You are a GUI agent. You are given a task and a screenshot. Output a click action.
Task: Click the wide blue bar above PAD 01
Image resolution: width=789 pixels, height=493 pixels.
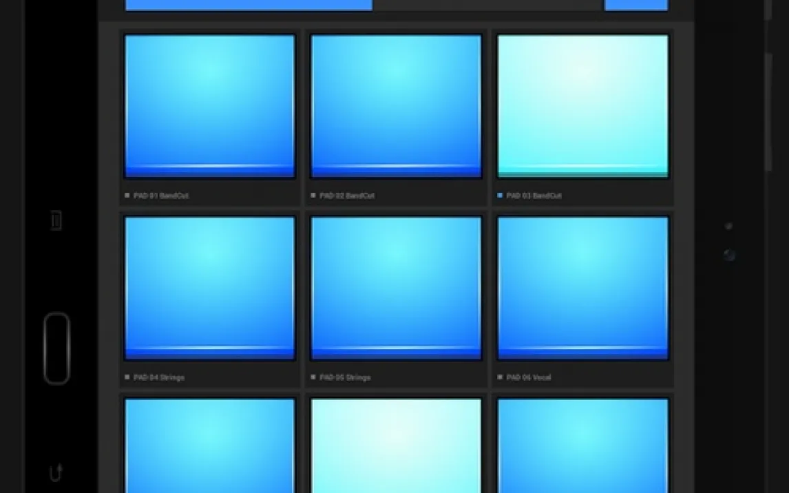249,5
